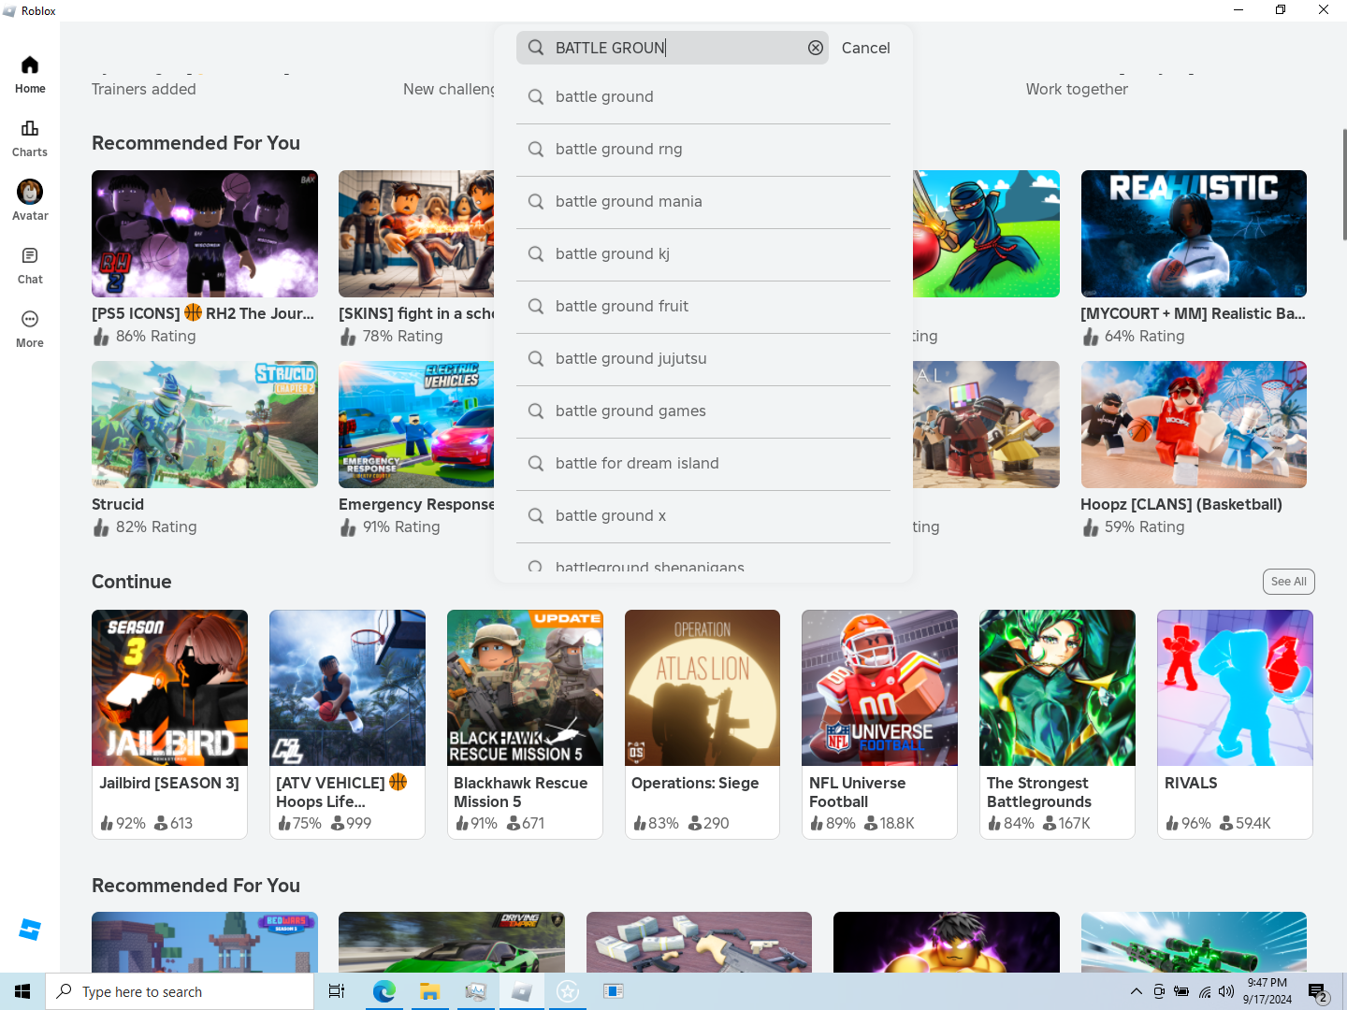Click inside the BATTLE GROUN search field
Image resolution: width=1347 pixels, height=1010 pixels.
(x=673, y=48)
